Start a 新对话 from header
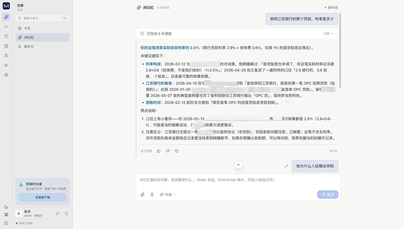This screenshot has height=229, width=404. (x=331, y=7)
